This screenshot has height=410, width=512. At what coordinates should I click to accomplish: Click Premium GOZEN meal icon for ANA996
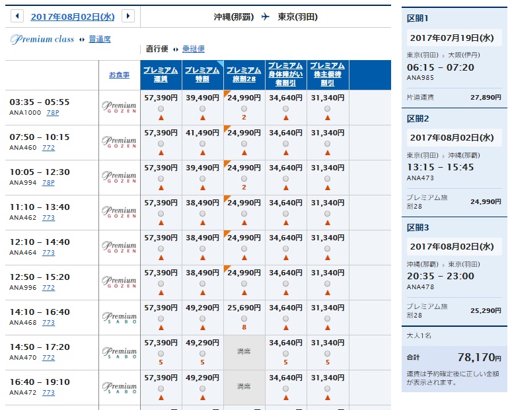119,282
